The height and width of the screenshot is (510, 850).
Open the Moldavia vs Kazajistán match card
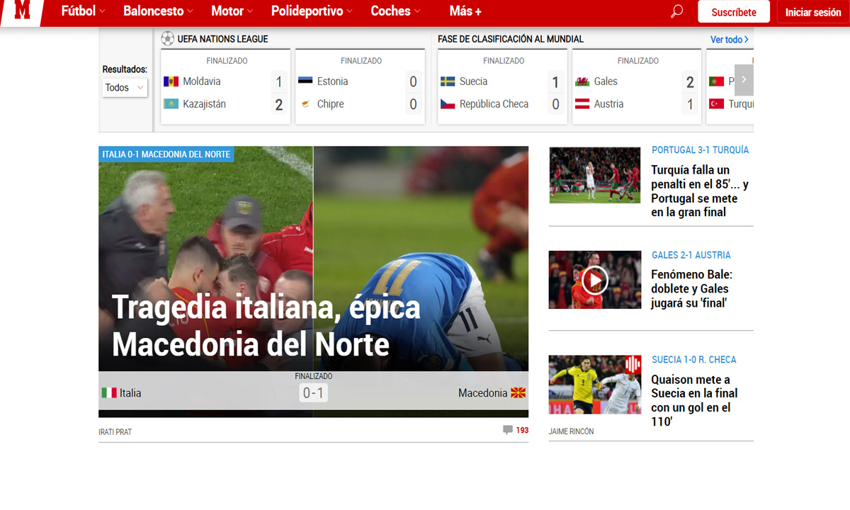click(226, 87)
